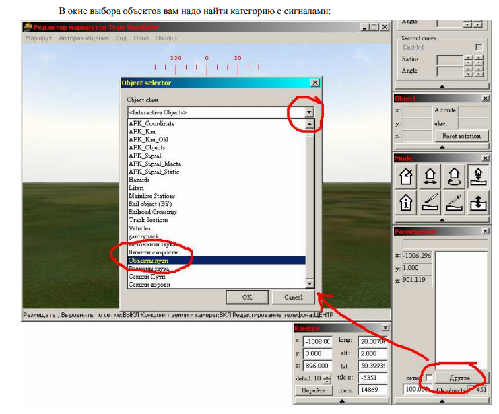Click the object info mode icon
The image size is (499, 414).
point(405,201)
